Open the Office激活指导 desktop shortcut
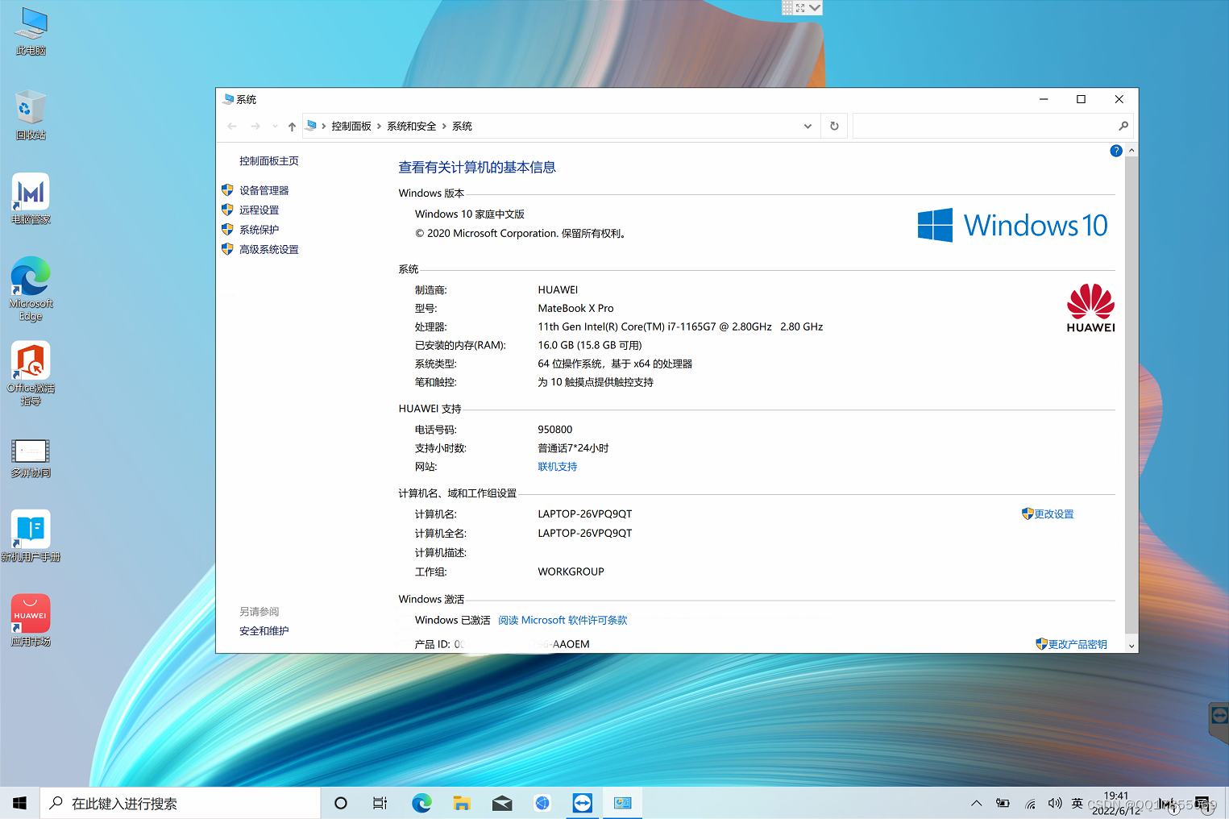1229x819 pixels. (31, 373)
